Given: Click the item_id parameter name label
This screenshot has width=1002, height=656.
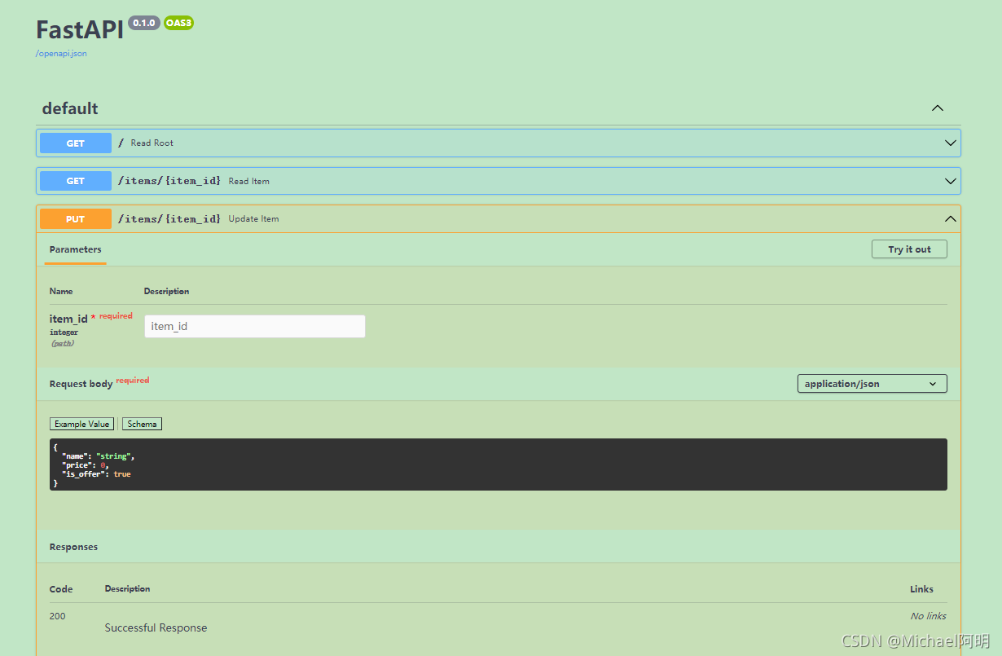Looking at the screenshot, I should click(x=68, y=319).
